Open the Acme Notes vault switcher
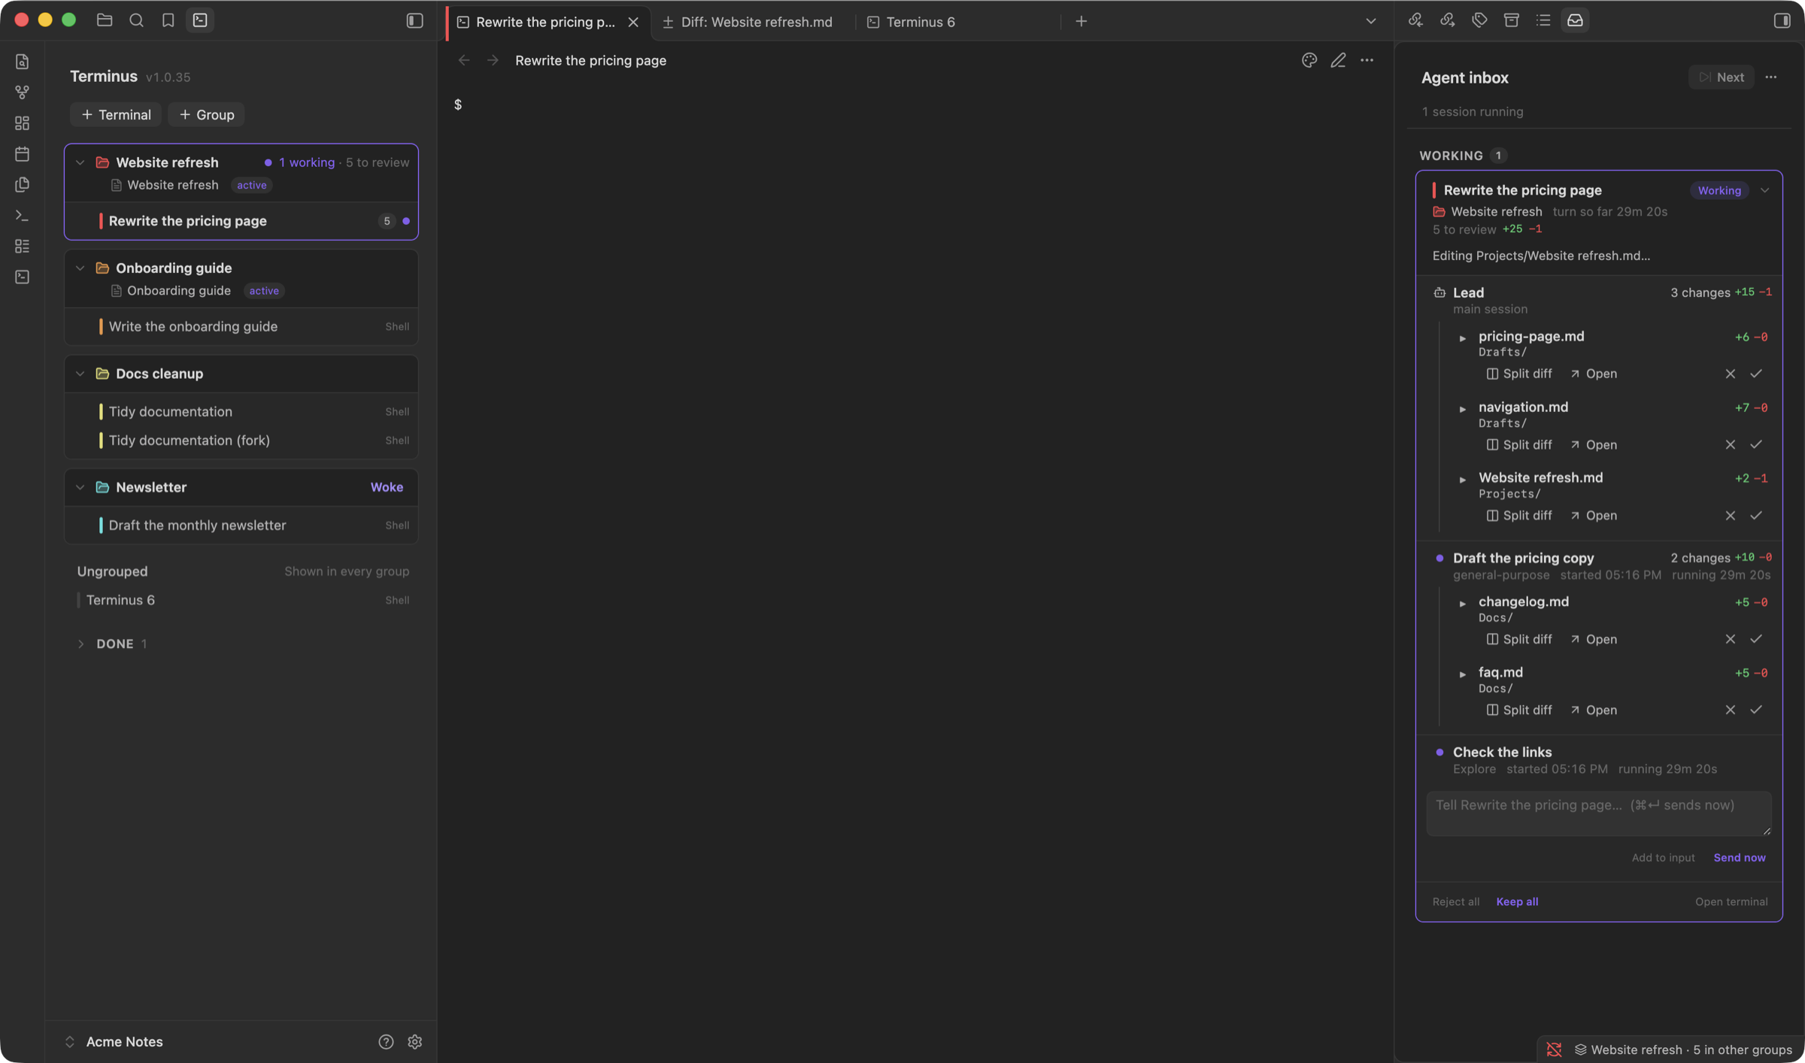The height and width of the screenshot is (1063, 1805). pyautogui.click(x=114, y=1041)
